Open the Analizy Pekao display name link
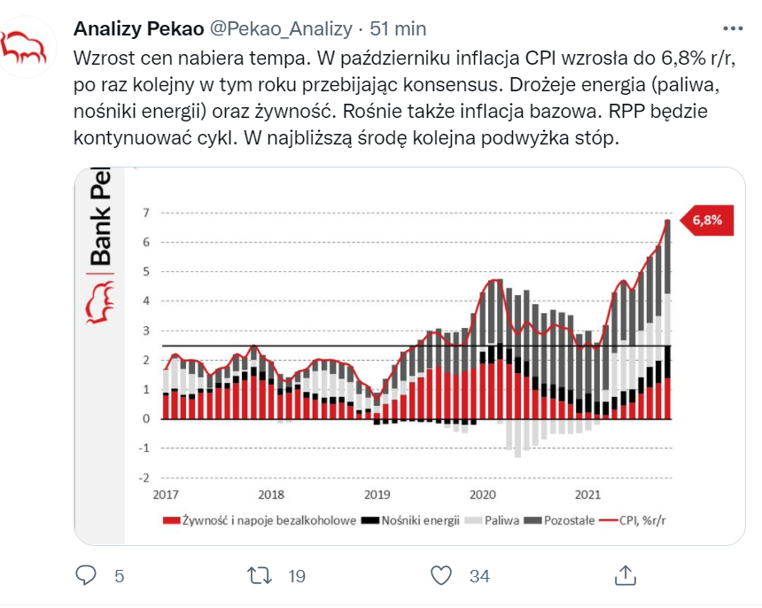Image resolution: width=762 pixels, height=608 pixels. click(137, 28)
